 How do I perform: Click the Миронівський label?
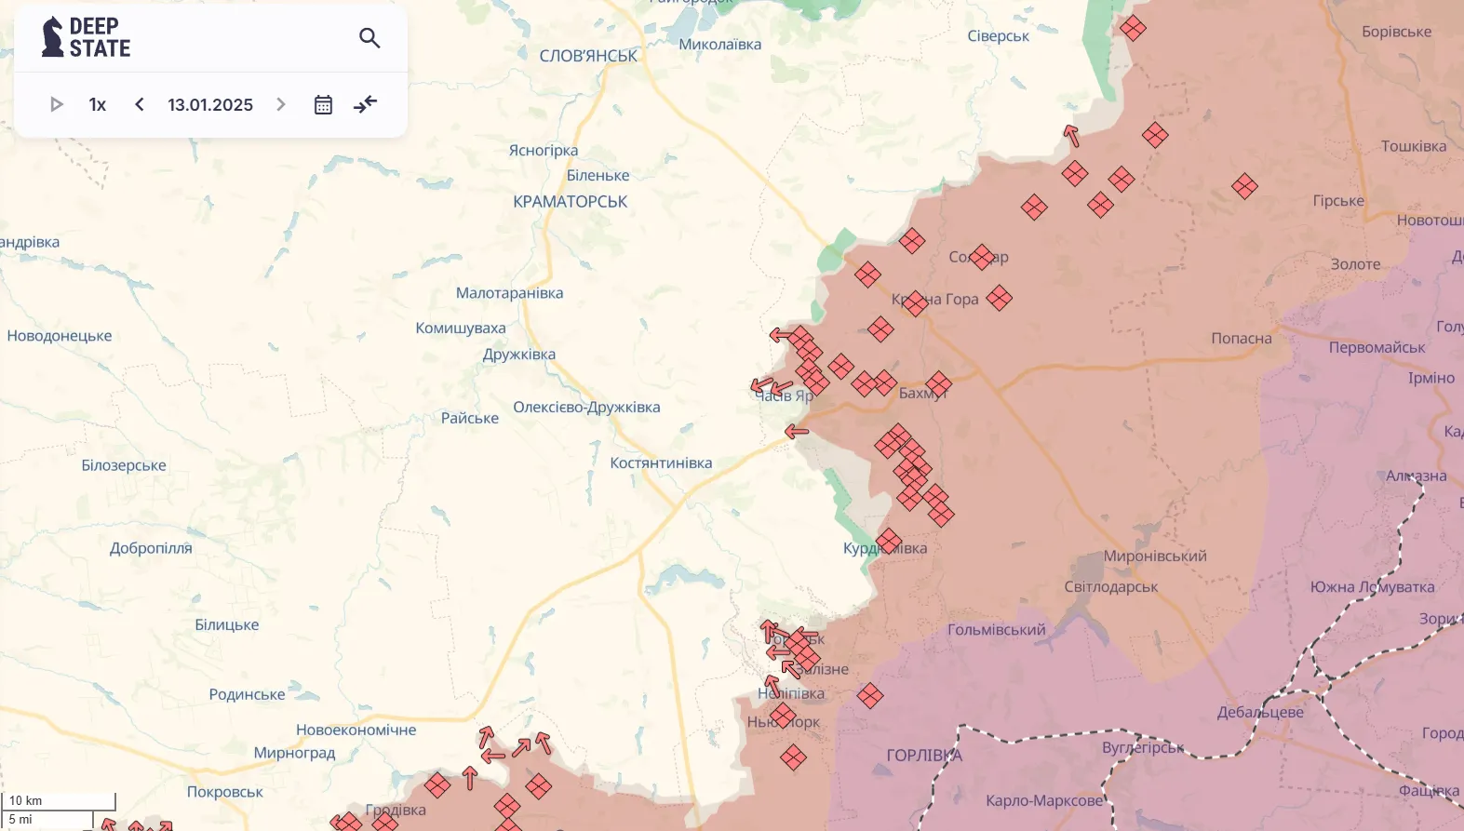(x=1155, y=556)
